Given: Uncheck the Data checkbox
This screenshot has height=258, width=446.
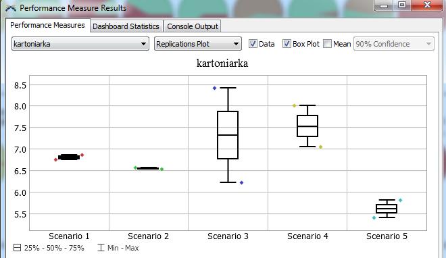Looking at the screenshot, I should point(253,44).
